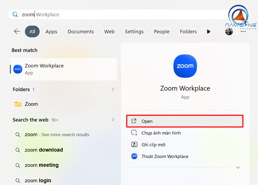The height and width of the screenshot is (185, 258).
Task: Switch to the Settings filter tab
Action: [x=134, y=31]
